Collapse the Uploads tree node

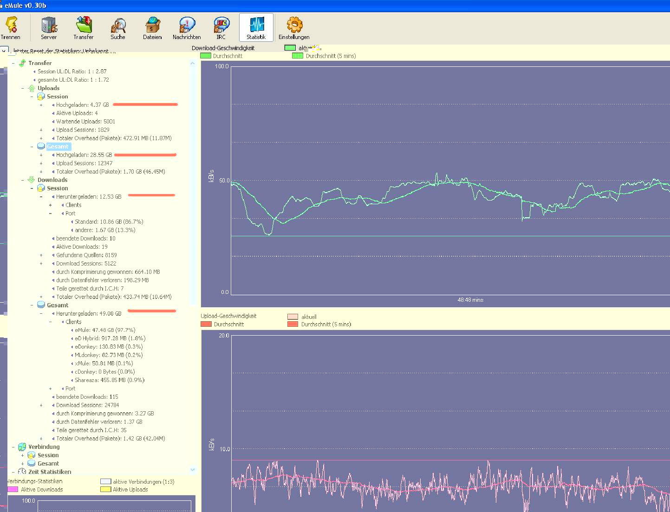pyautogui.click(x=22, y=88)
